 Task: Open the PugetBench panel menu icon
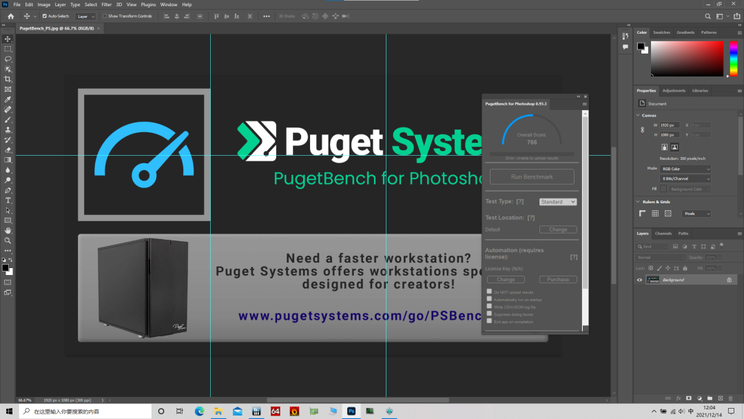pos(585,104)
